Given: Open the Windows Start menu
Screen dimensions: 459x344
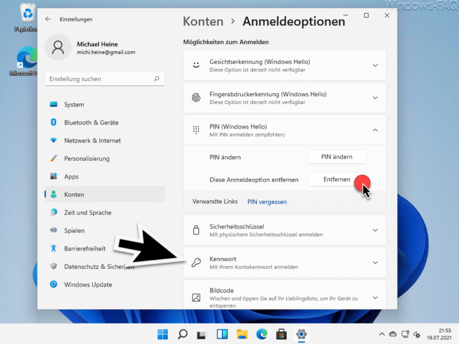Looking at the screenshot, I should (x=163, y=334).
